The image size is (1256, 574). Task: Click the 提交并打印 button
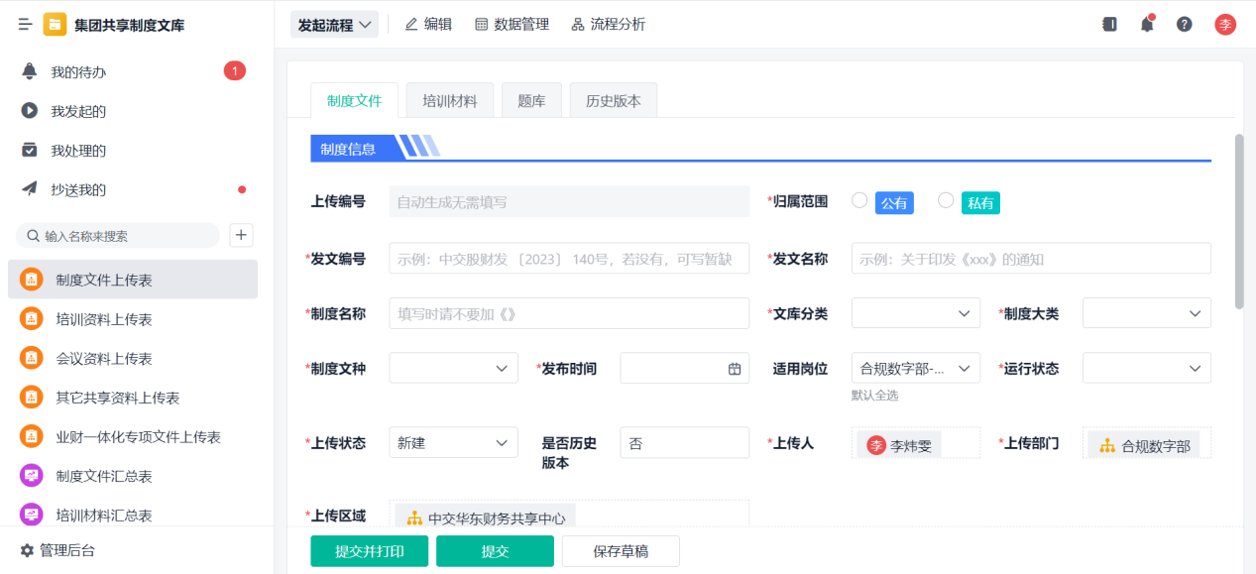[x=369, y=551]
